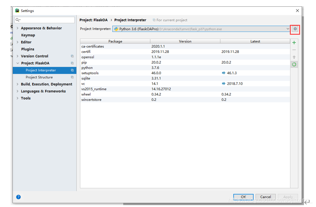316x207 pixels.
Task: Expand Build, Execution, Deployment section
Action: coord(17,84)
